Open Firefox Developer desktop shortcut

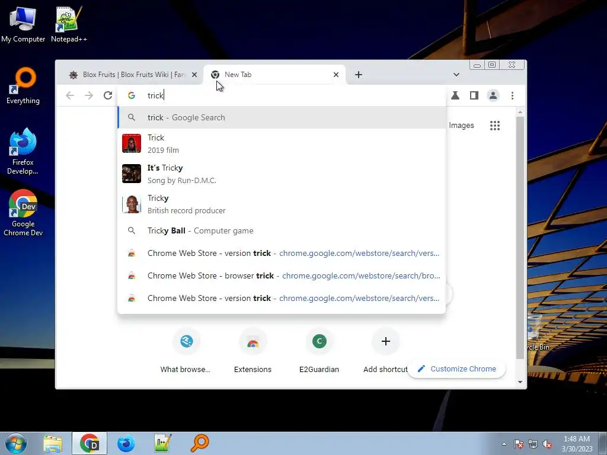pyautogui.click(x=23, y=151)
